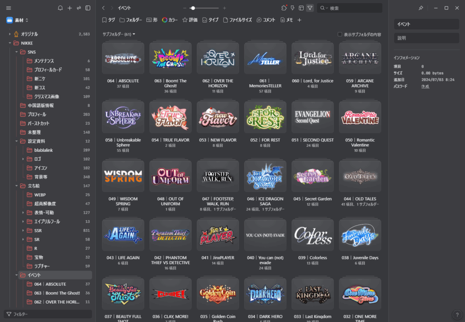
Task: Increase thumbnail size with plus icon
Action: [224, 8]
